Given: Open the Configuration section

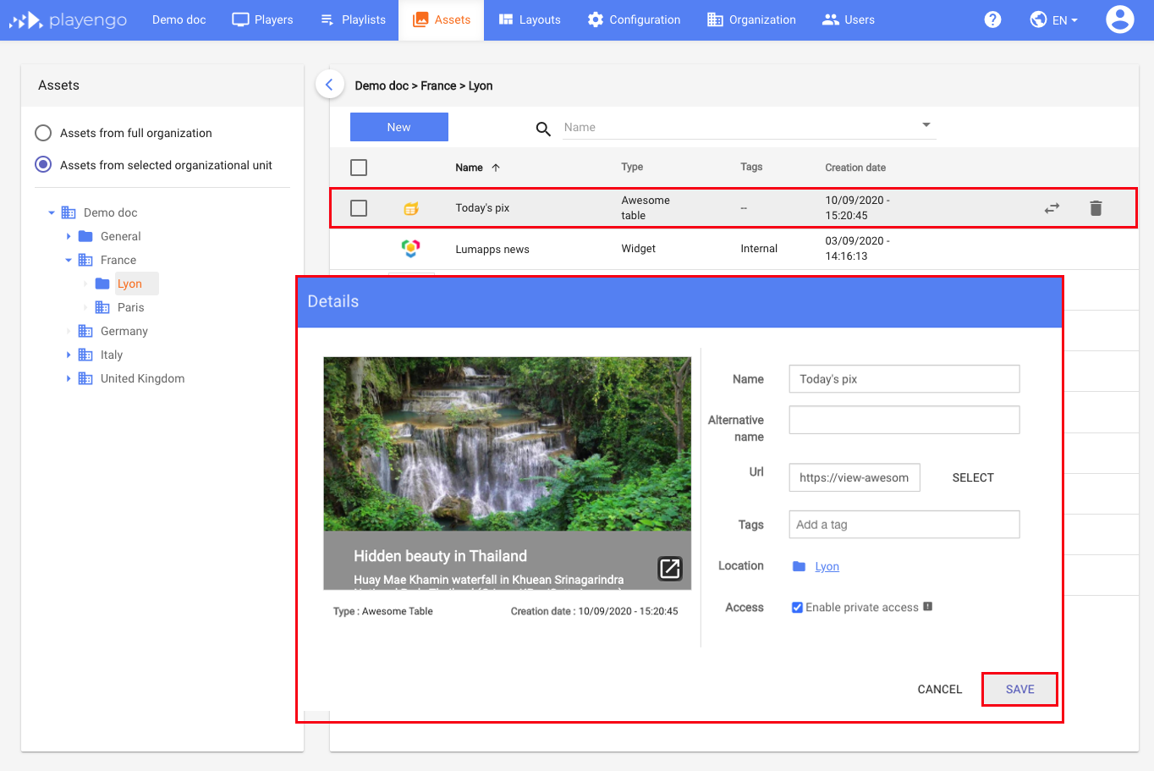Looking at the screenshot, I should tap(634, 19).
